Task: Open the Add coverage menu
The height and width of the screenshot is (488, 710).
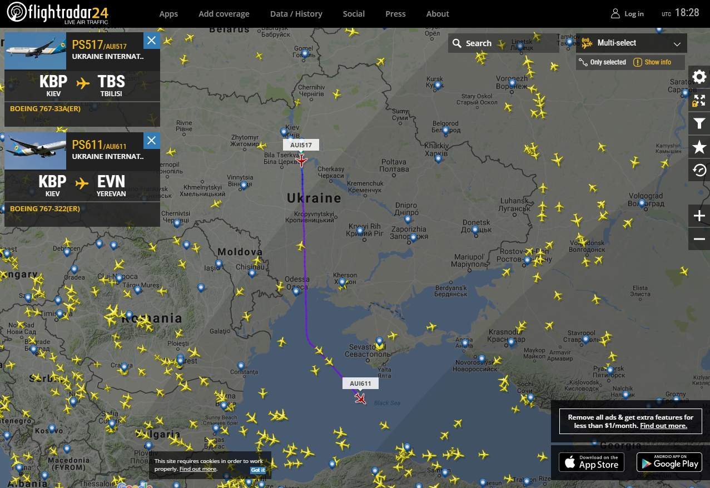Action: click(224, 14)
